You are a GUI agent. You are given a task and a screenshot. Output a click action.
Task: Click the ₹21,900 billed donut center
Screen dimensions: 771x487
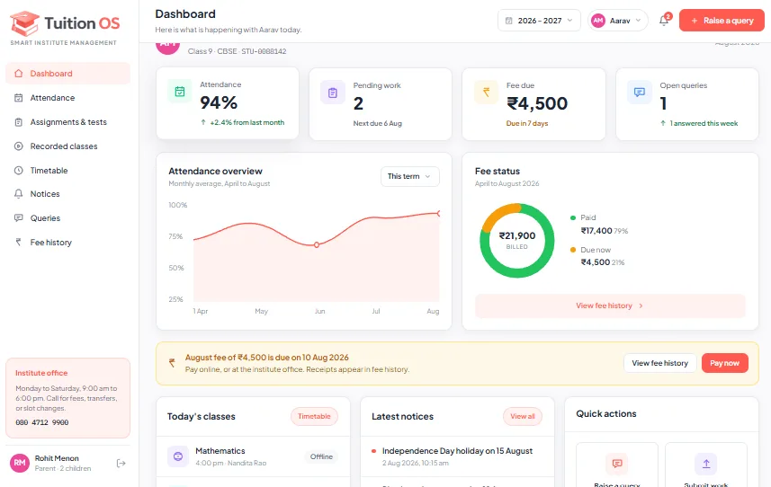[x=517, y=240]
